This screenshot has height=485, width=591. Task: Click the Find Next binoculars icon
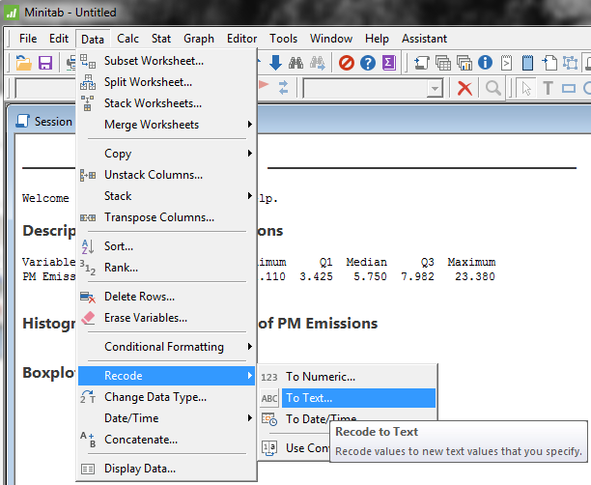[x=318, y=63]
